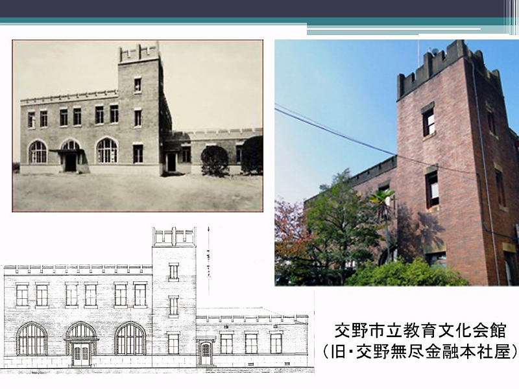The width and height of the screenshot is (519, 389).
Task: Select the tower parapet in the elevation drawing
Action: pos(174,236)
